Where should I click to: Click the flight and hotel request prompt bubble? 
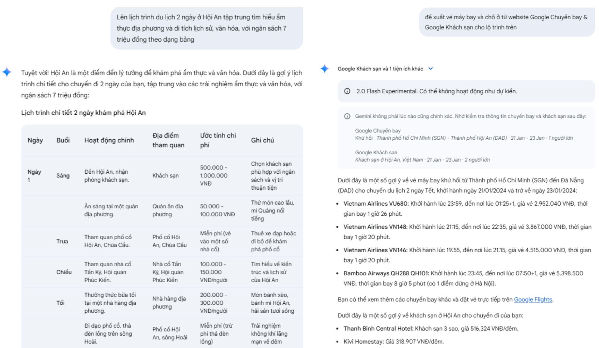pyautogui.click(x=507, y=22)
